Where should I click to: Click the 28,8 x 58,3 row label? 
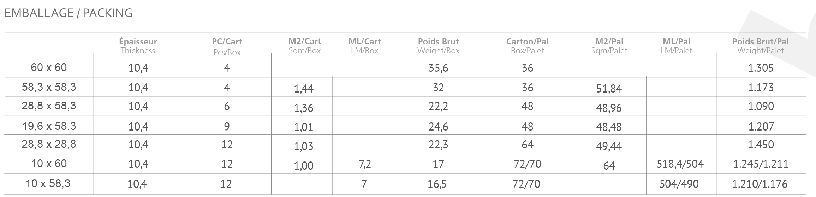tap(49, 106)
